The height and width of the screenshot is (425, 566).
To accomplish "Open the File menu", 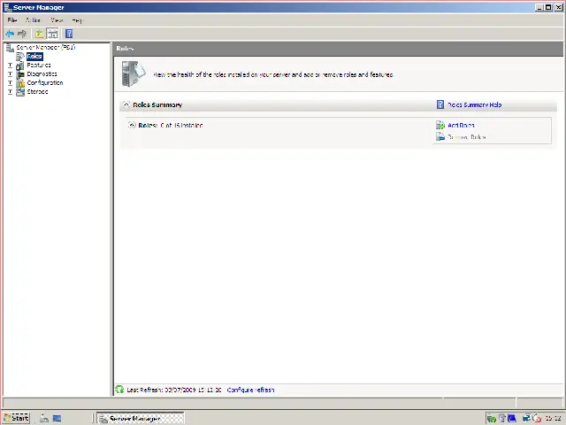I will pos(11,20).
